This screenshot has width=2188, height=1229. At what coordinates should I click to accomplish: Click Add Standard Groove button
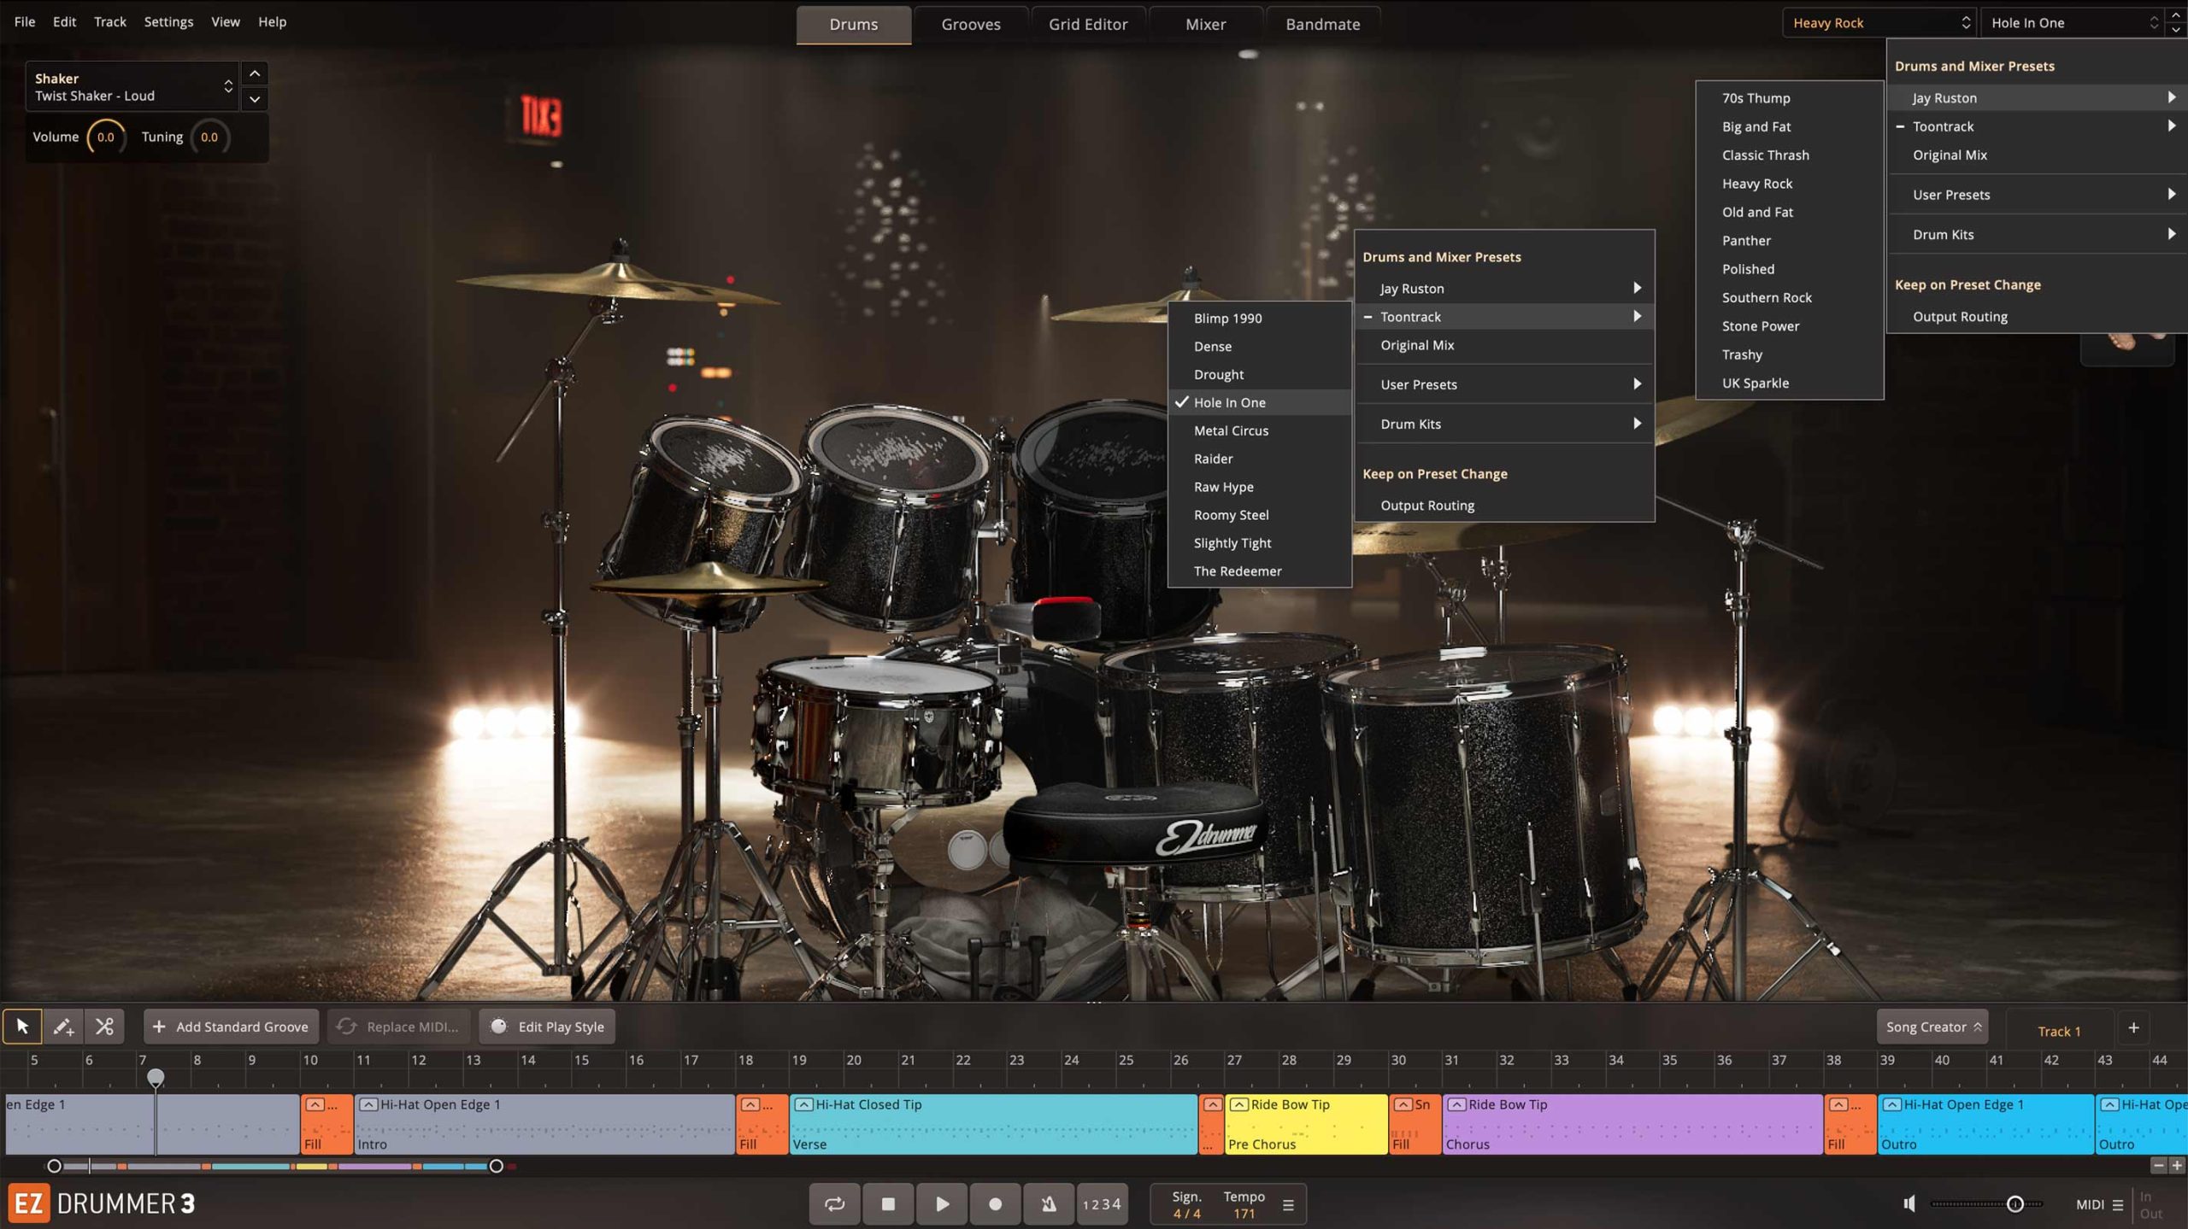(231, 1027)
